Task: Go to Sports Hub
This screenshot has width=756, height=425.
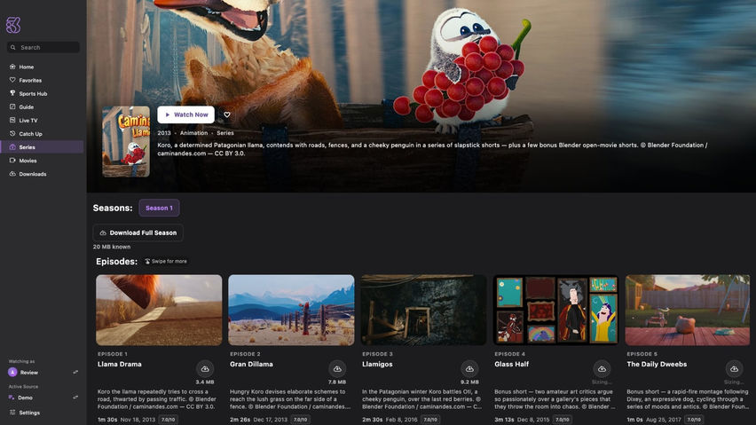Action: tap(42, 93)
